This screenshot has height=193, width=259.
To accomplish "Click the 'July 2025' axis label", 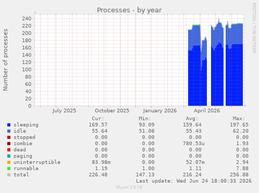I will pos(64,111).
